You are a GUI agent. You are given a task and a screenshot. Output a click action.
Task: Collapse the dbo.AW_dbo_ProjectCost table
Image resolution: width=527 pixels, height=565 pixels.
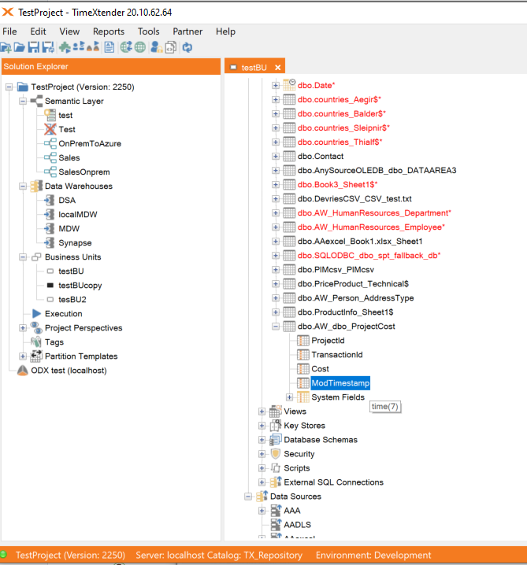point(276,326)
